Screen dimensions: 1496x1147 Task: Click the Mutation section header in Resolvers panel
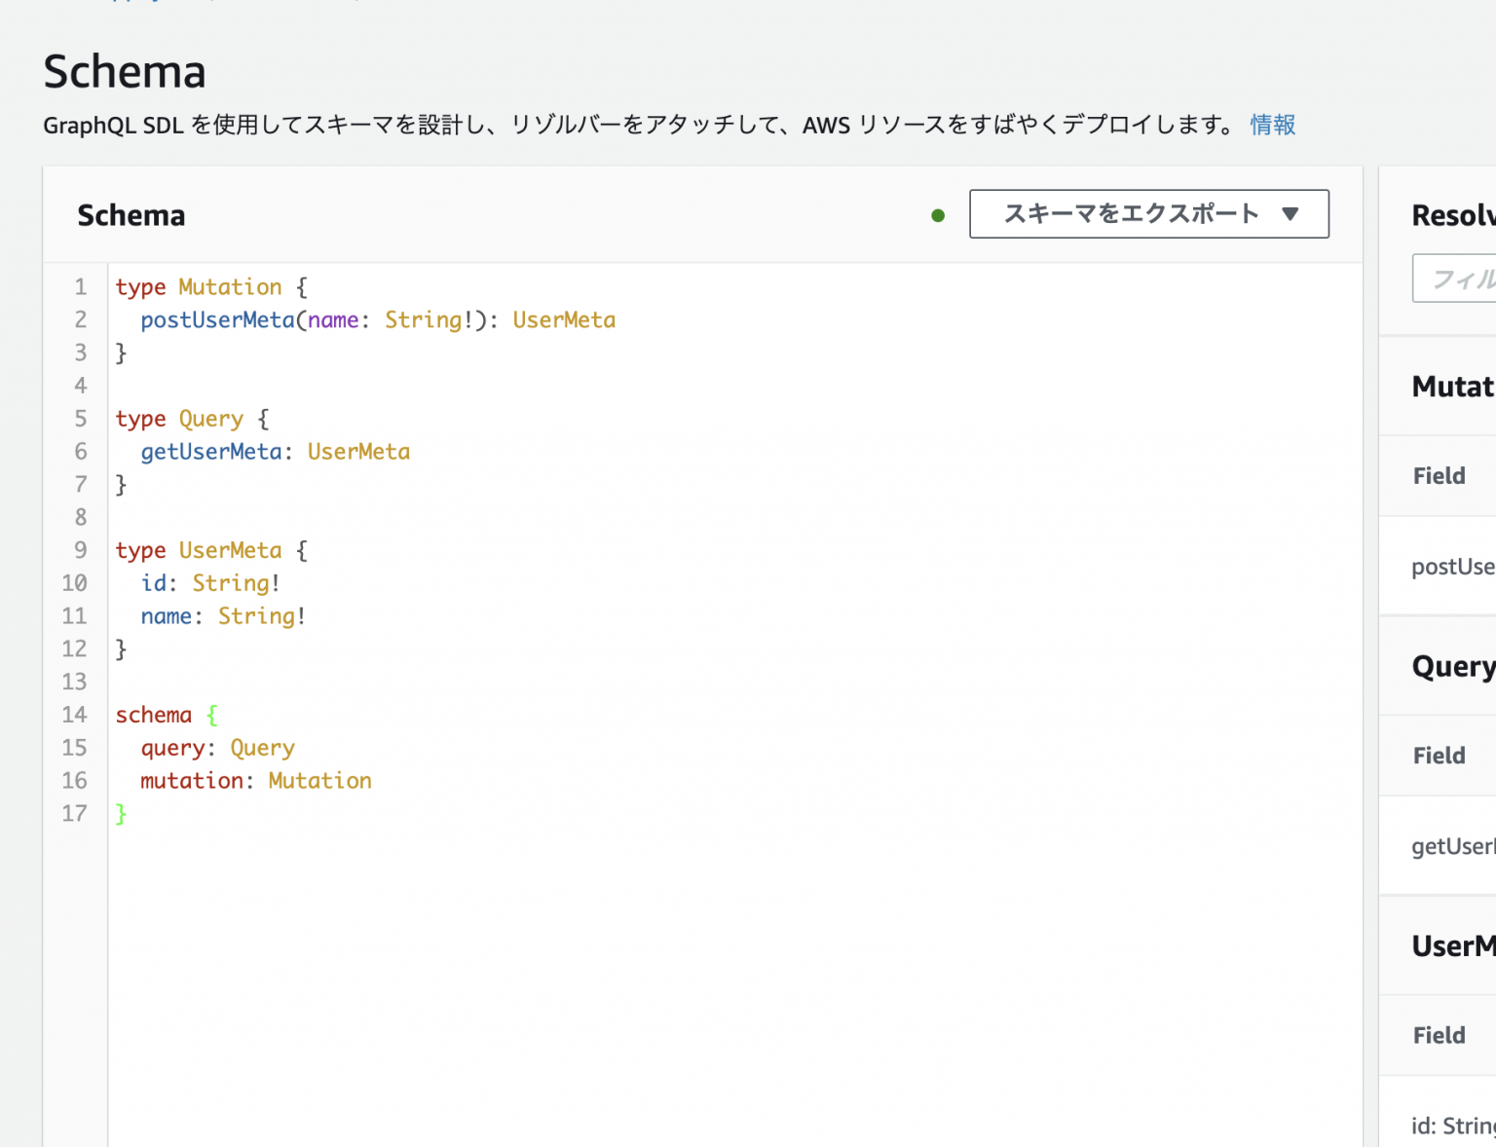[x=1452, y=386]
